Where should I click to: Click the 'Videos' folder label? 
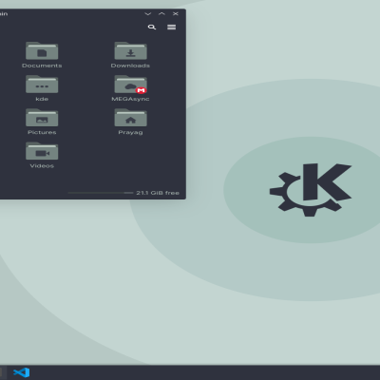pos(42,165)
